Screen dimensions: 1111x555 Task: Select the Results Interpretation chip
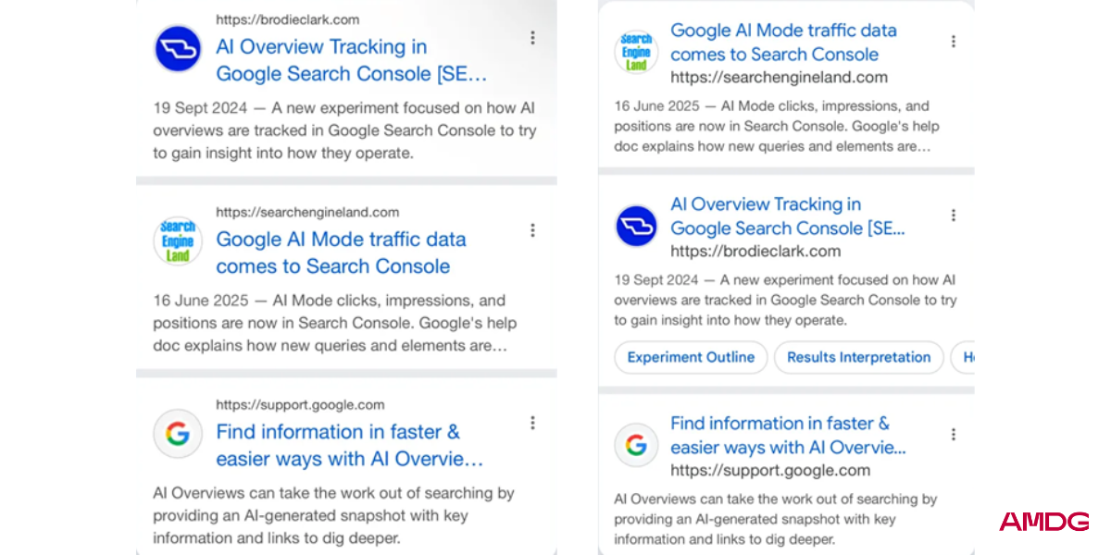pos(858,357)
